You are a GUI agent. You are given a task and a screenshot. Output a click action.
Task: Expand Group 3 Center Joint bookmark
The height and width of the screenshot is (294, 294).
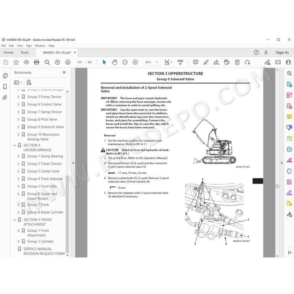pyautogui.click(x=18, y=171)
